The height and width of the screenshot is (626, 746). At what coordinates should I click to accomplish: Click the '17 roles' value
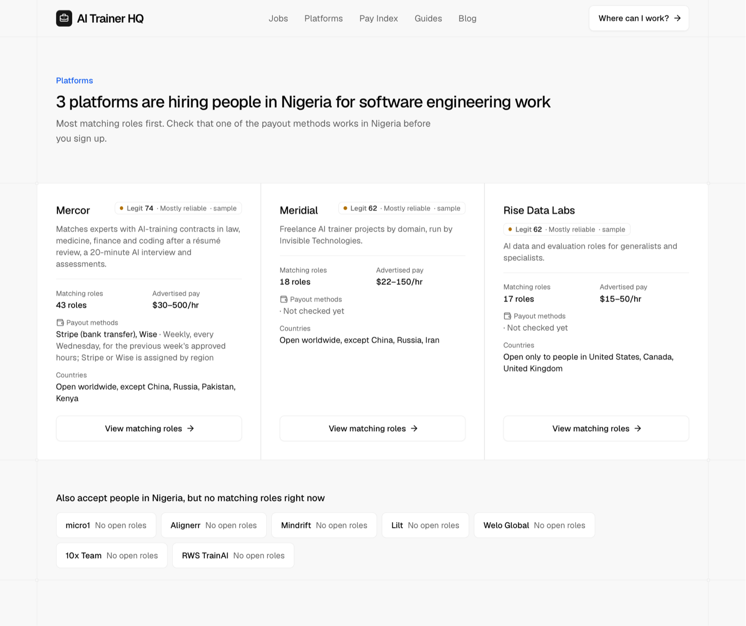[518, 299]
